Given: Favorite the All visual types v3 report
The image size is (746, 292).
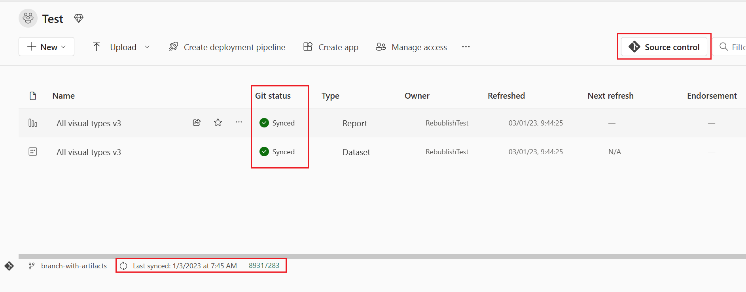Looking at the screenshot, I should tap(218, 123).
